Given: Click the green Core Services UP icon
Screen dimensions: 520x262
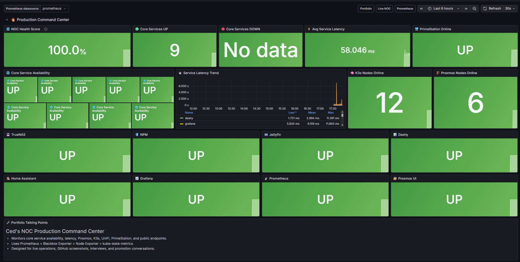Looking at the screenshot, I should pos(137,29).
